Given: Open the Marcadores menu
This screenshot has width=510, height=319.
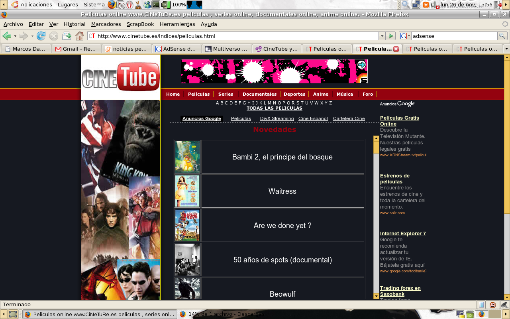Looking at the screenshot, I should (x=106, y=24).
